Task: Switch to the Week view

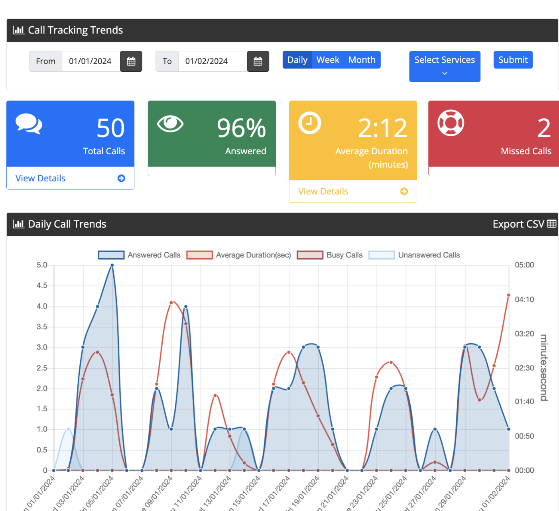Action: coord(328,60)
